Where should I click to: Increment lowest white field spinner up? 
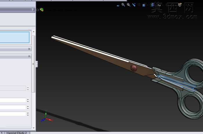click(28, 113)
